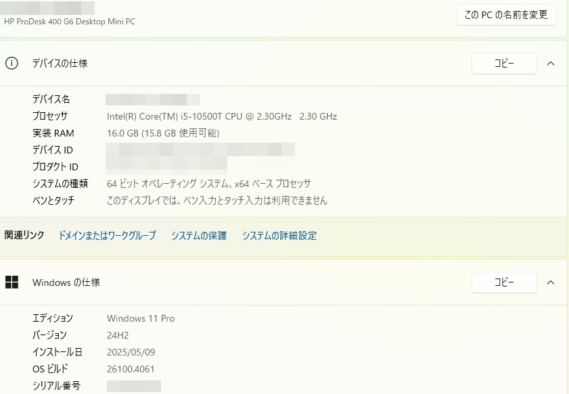Click the バージョン value 24H2
Screen dimensions: 569x394
click(118, 335)
